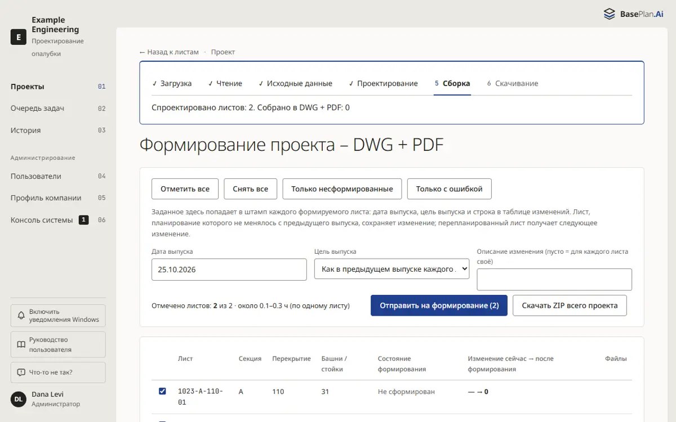
Task: Open Пользователи admin section
Action: 58,176
